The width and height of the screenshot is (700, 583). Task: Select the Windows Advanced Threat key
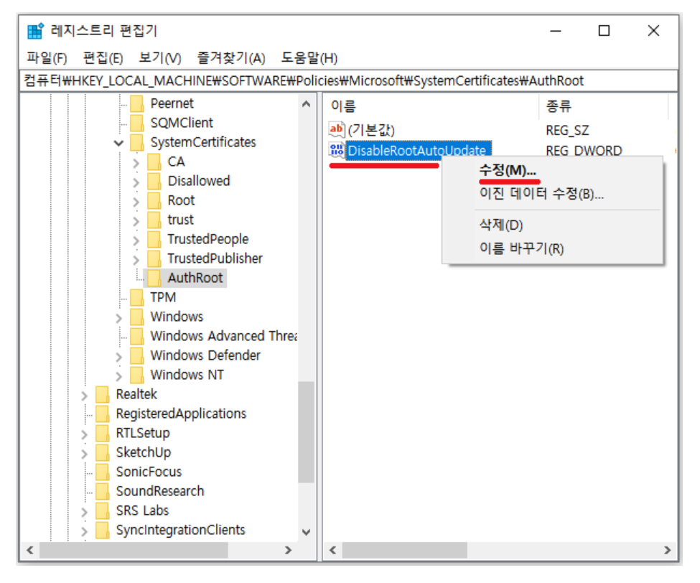[x=224, y=336]
